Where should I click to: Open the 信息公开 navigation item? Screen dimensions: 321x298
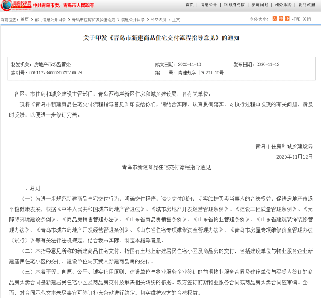coord(208,5)
